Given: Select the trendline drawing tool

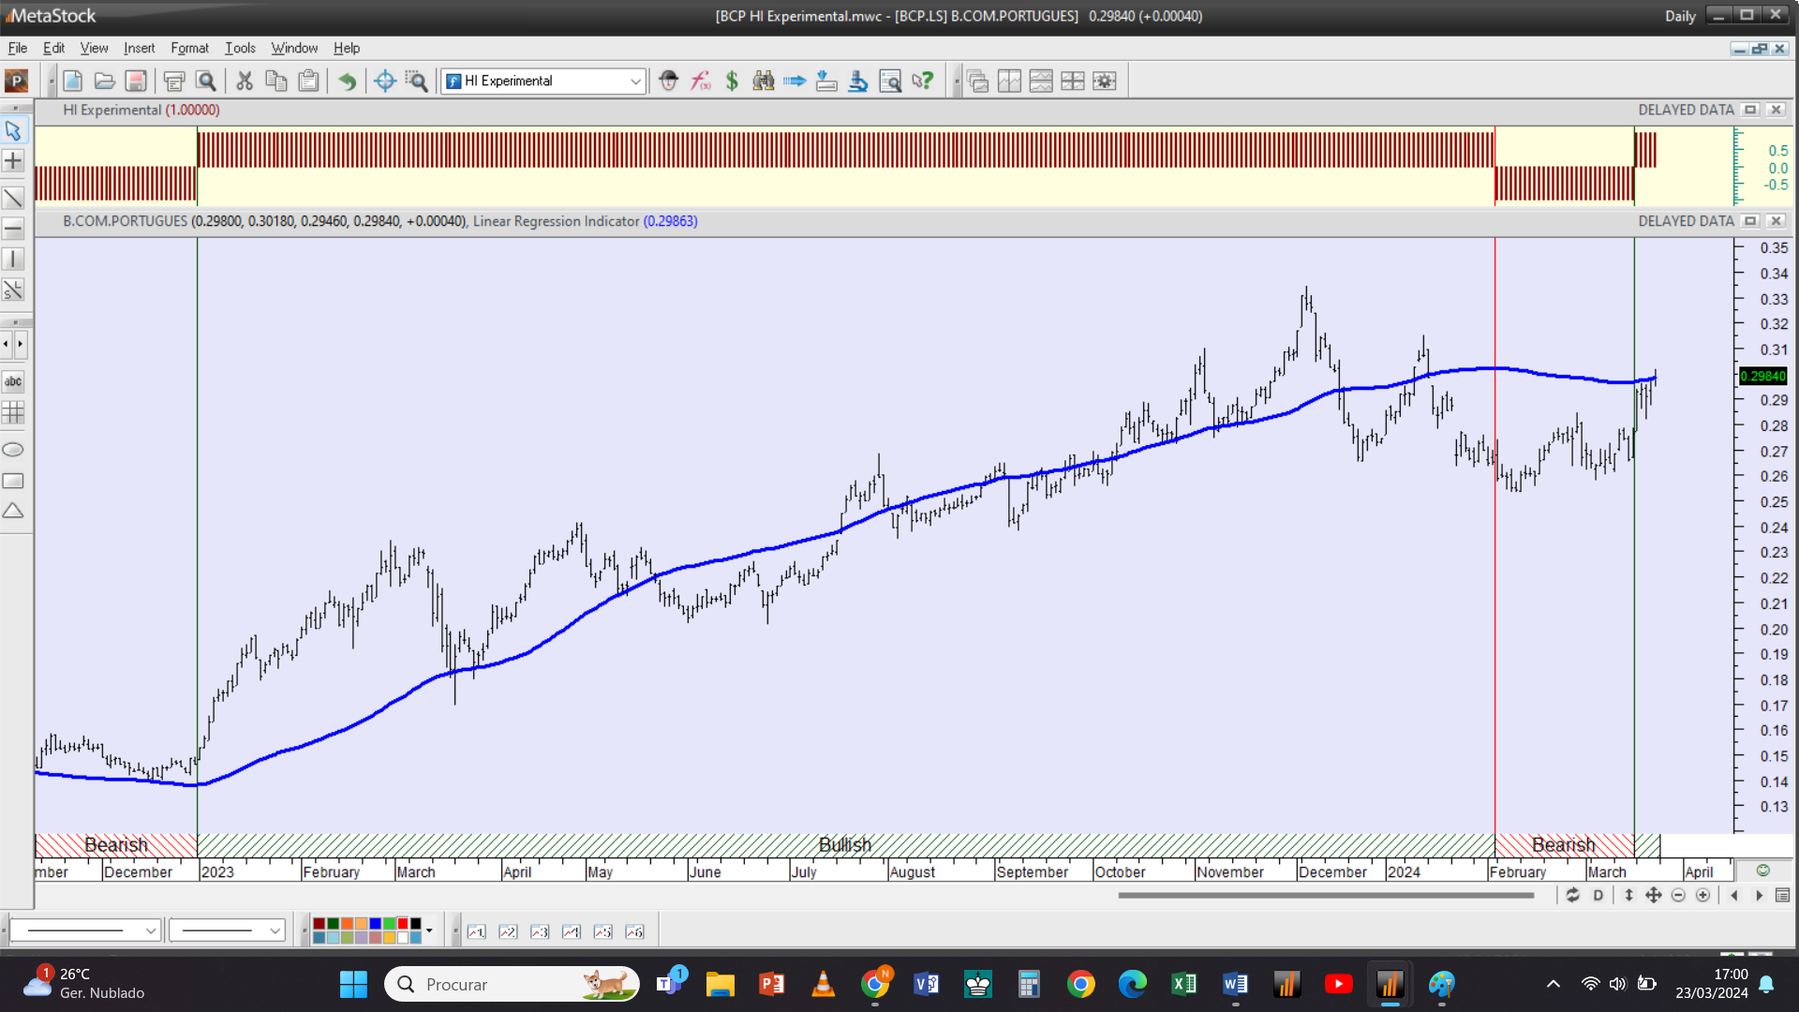Looking at the screenshot, I should (x=13, y=198).
